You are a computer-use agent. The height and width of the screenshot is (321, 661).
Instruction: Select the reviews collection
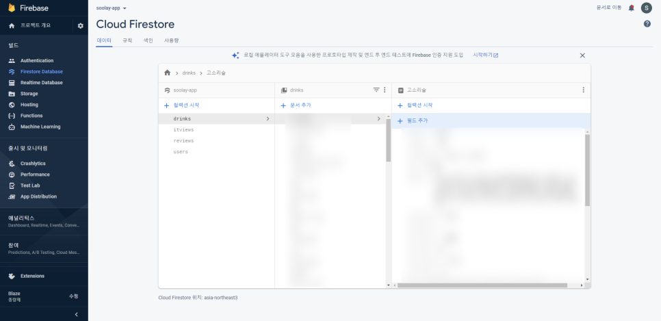(216, 141)
